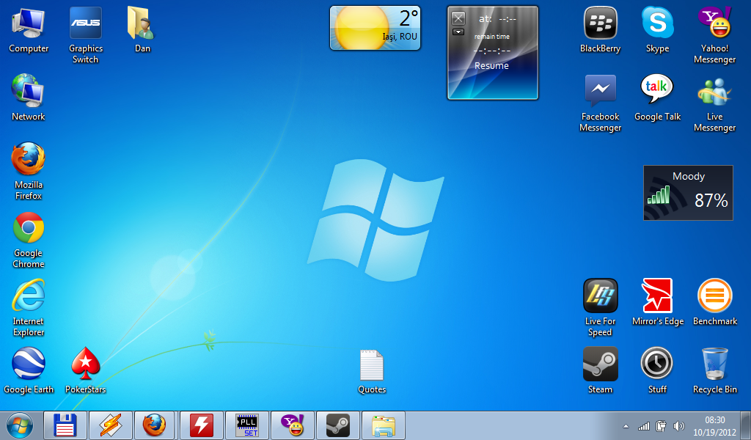Image resolution: width=751 pixels, height=440 pixels.
Task: Select the Google Talk desktop icon
Action: coord(658,98)
